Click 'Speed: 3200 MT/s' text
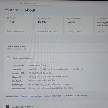The width and height of the screenshot is (108, 108). click(x=74, y=32)
